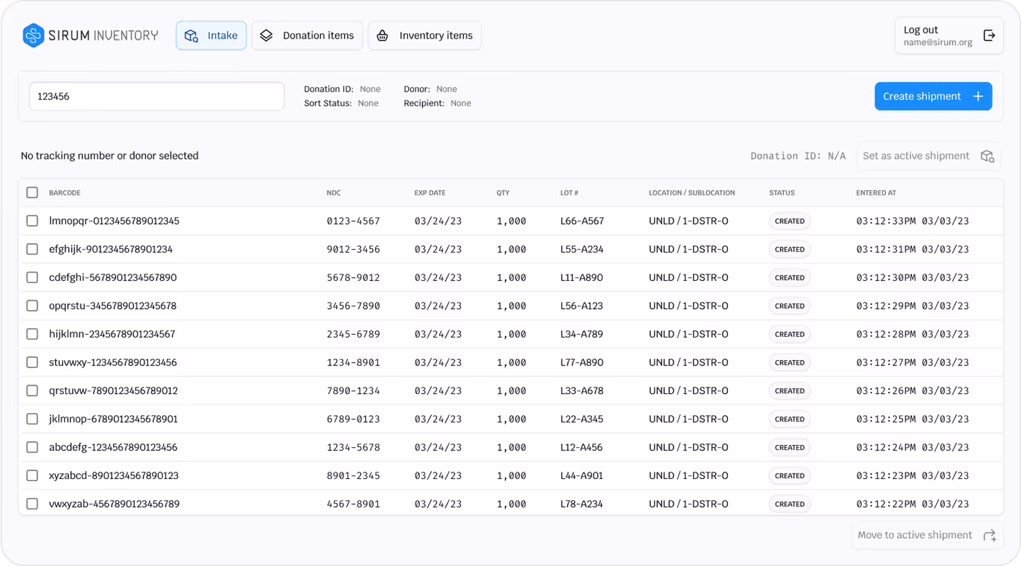
Task: Click NDC value 1234-5678
Action: pos(353,447)
